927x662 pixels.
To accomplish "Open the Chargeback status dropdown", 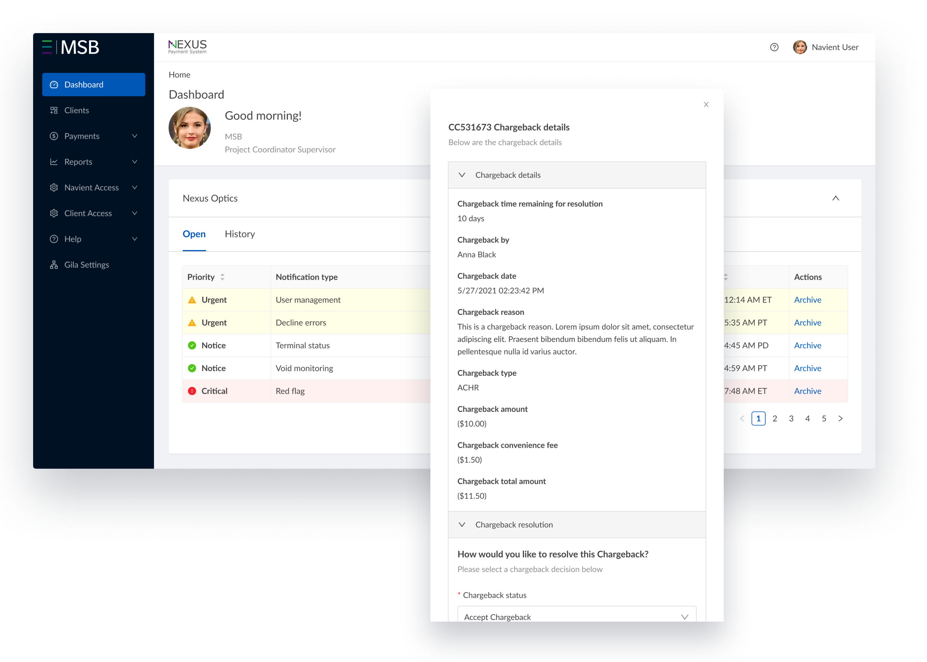I will pyautogui.click(x=576, y=616).
